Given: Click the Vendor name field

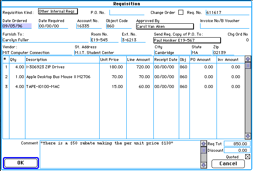Looking at the screenshot, I should click(37, 53).
